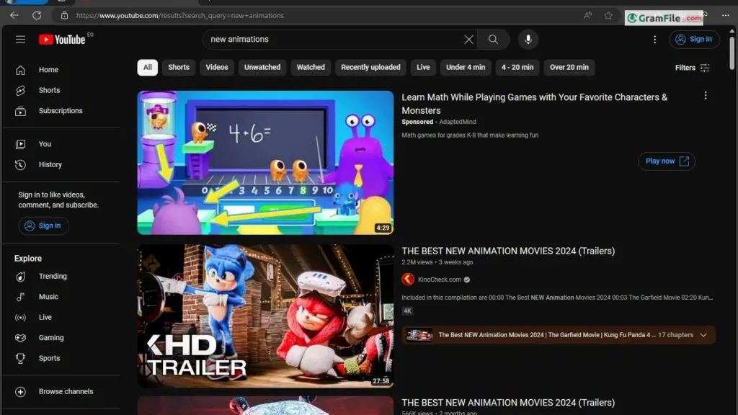
Task: Select the 4 - 20 min chip
Action: pyautogui.click(x=517, y=67)
